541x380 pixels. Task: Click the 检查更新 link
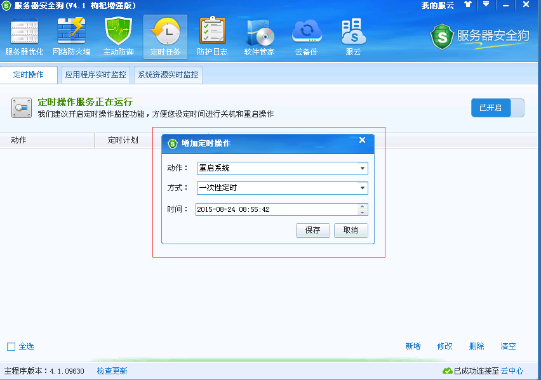pyautogui.click(x=112, y=371)
